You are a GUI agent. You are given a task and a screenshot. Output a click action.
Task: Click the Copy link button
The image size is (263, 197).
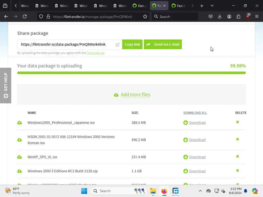[132, 44]
